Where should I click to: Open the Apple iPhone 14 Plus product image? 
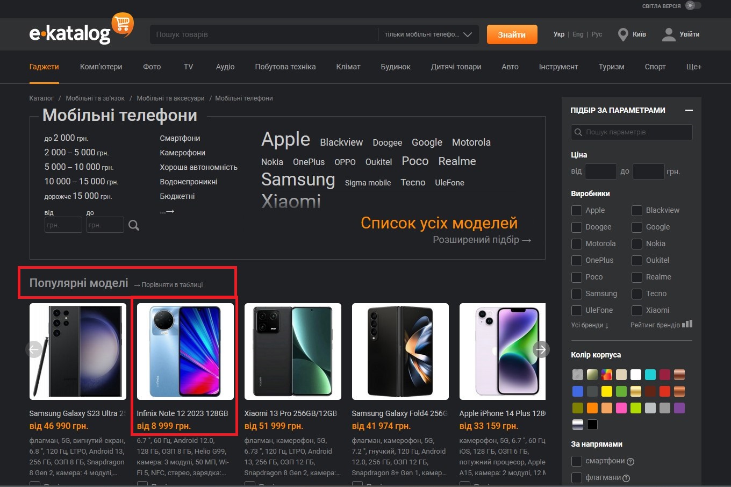coord(503,352)
